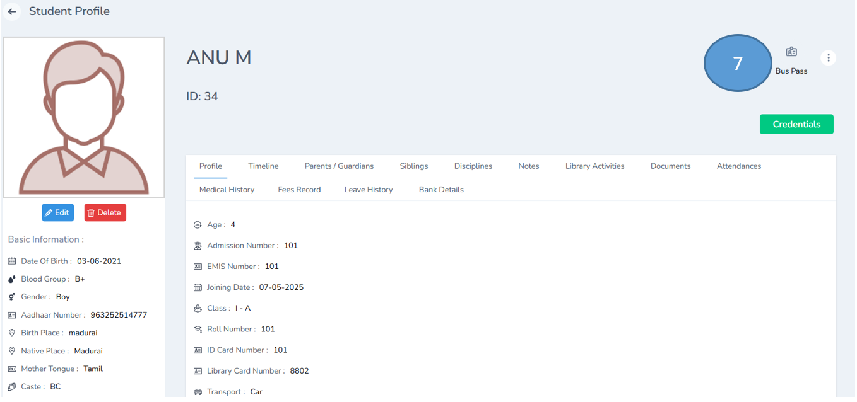Click the blood drop icon beside Blood Group
The height and width of the screenshot is (402, 857).
(x=11, y=279)
